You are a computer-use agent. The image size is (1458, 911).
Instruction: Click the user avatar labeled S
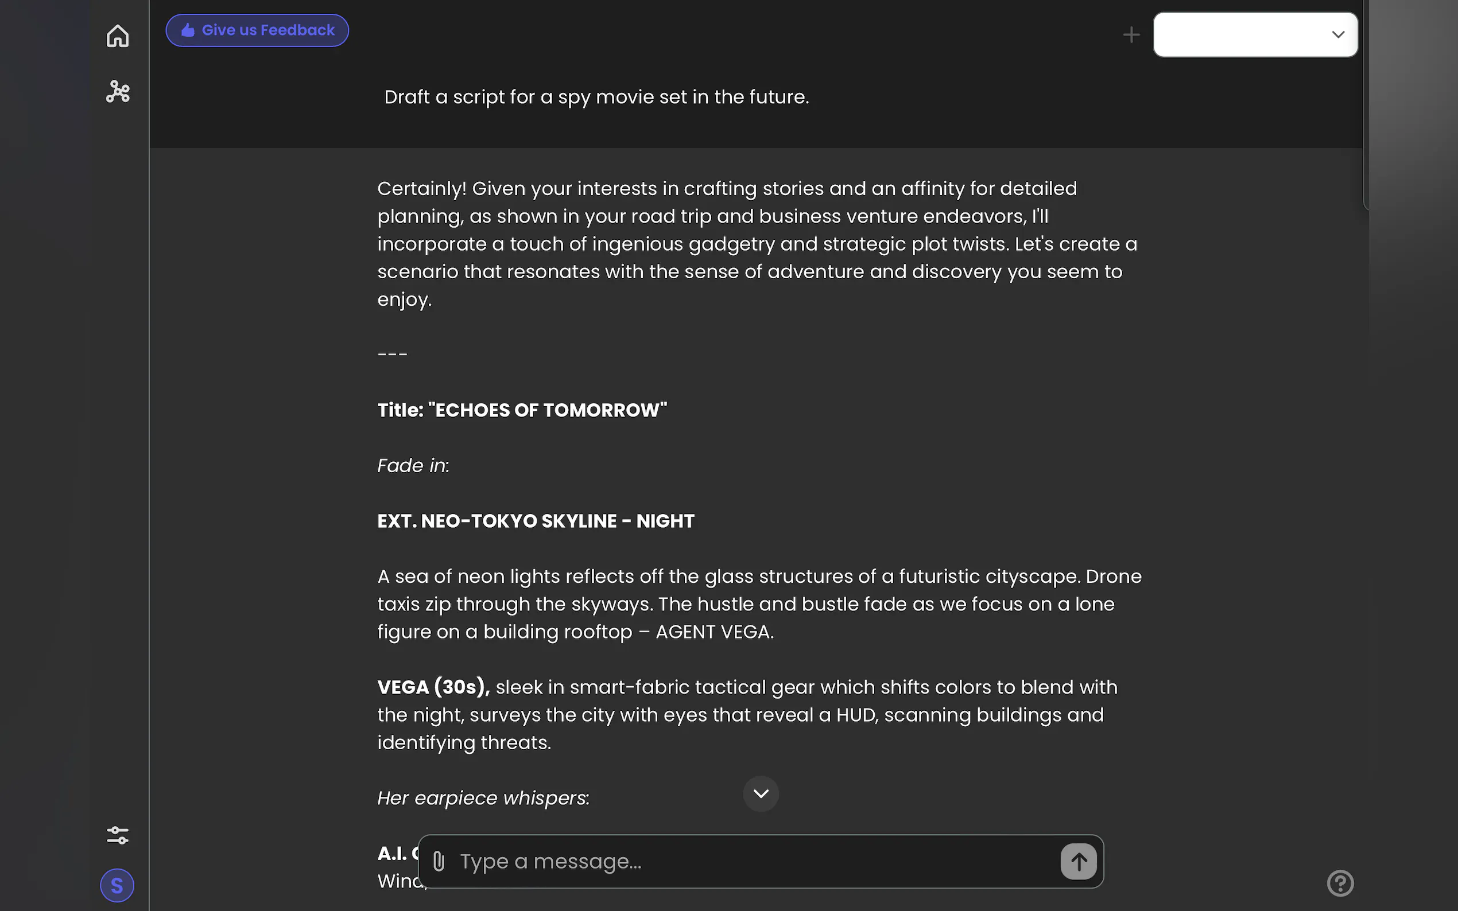(117, 885)
